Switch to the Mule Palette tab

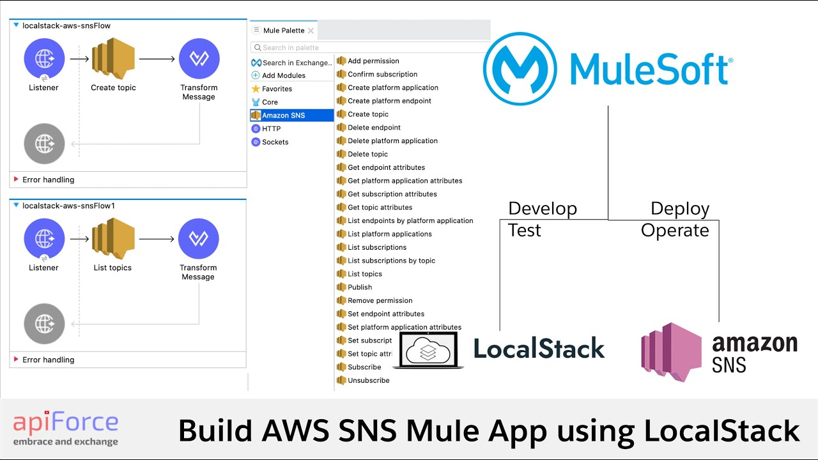point(284,30)
